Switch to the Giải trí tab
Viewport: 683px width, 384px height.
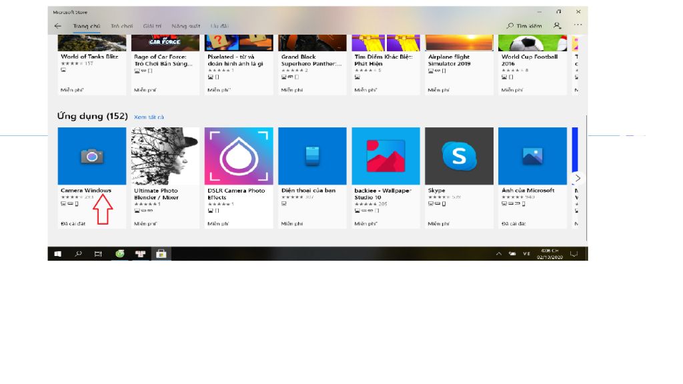tap(152, 26)
